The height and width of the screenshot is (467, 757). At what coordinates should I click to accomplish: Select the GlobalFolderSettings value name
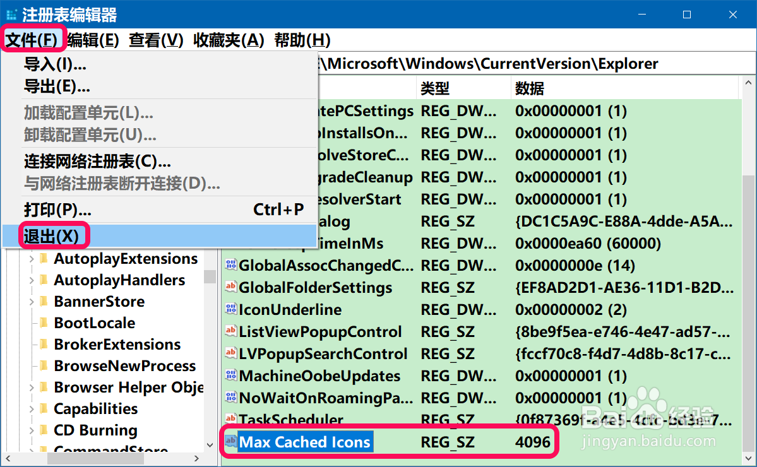click(x=315, y=287)
